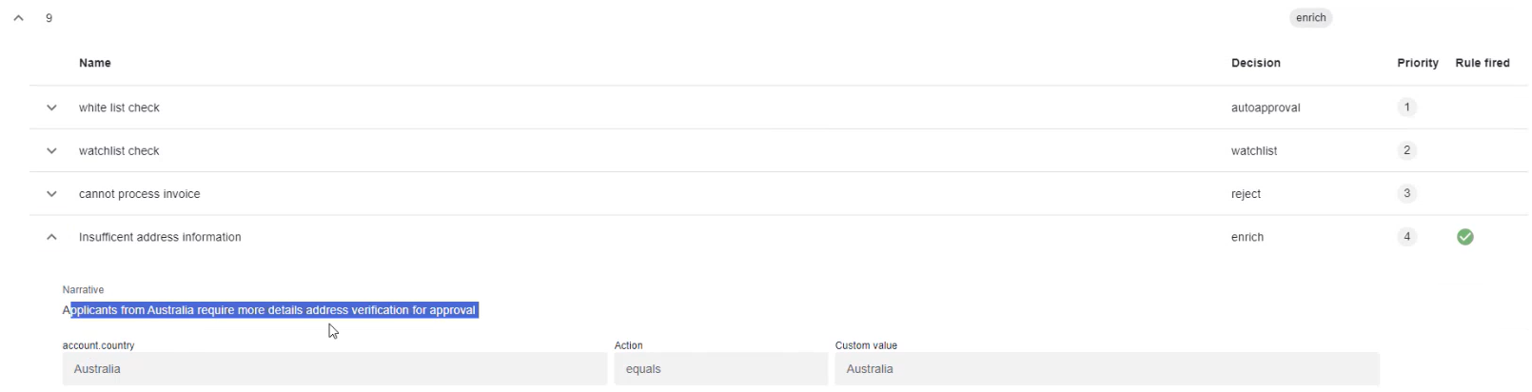Open the Action field set to equals

720,369
